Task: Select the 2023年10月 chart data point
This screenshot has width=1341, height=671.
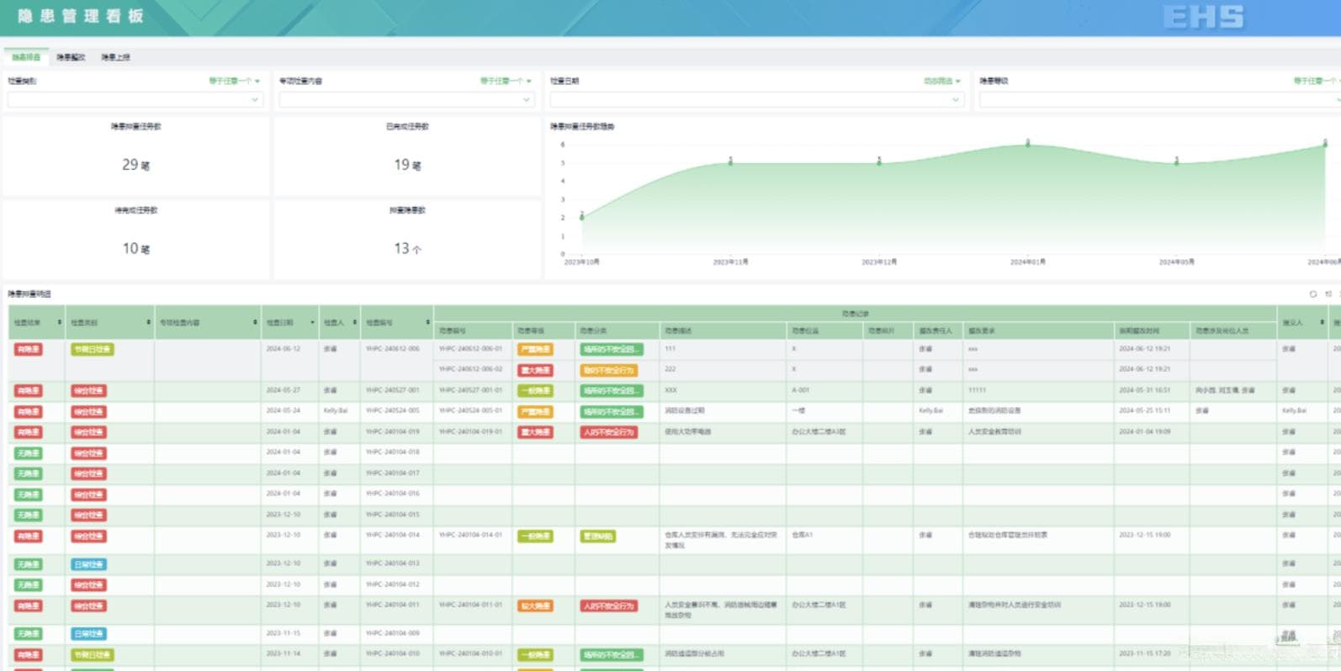Action: tap(582, 217)
